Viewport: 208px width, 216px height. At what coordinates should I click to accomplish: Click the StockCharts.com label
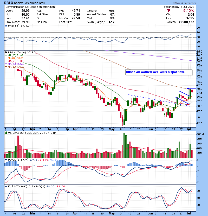184,3
